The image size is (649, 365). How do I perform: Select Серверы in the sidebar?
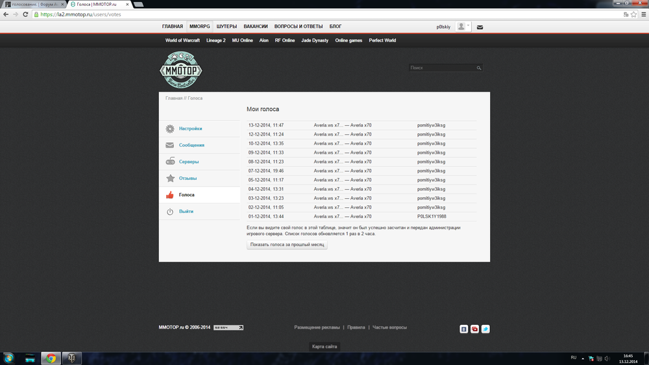[189, 162]
